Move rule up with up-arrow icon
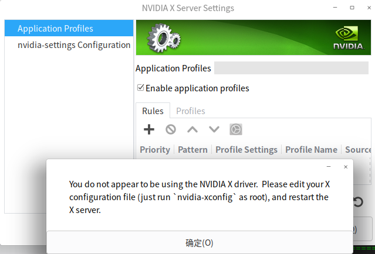This screenshot has height=254, width=375. tap(192, 129)
